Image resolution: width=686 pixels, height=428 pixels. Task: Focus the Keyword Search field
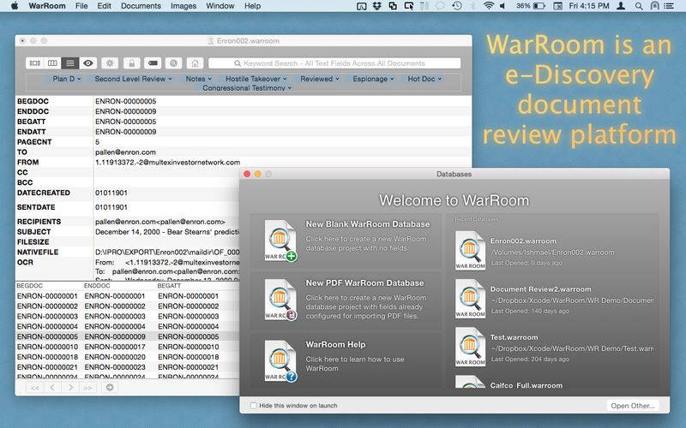point(334,63)
